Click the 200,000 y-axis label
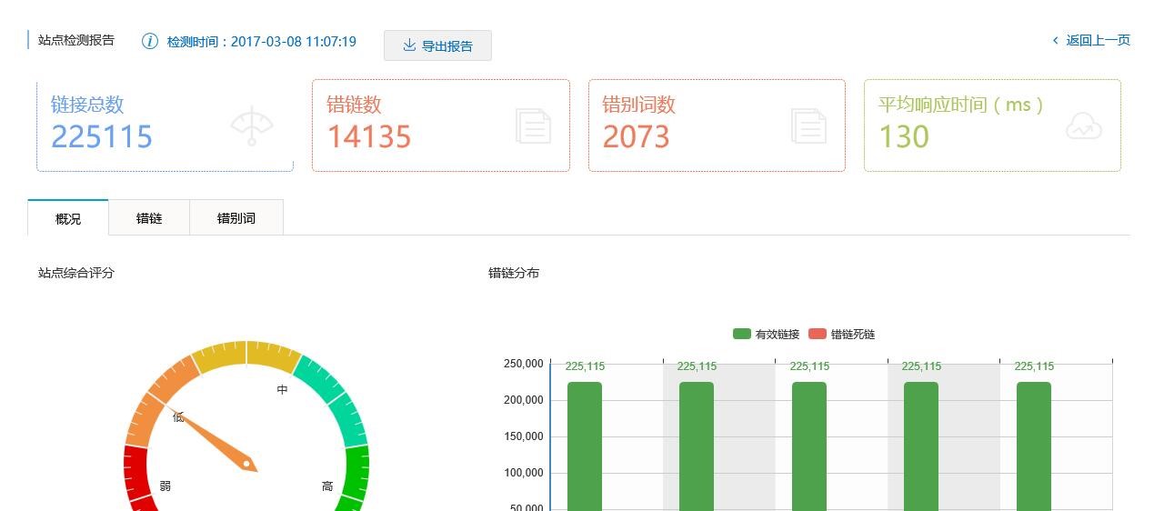The height and width of the screenshot is (511, 1154). tap(523, 400)
